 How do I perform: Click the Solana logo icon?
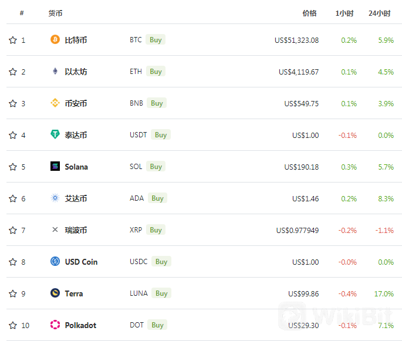tap(55, 166)
